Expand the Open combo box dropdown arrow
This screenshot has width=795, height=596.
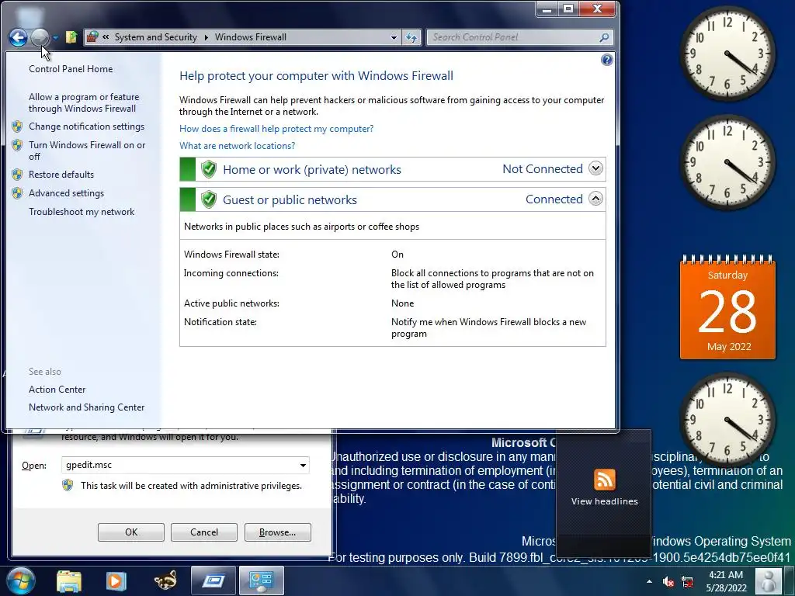point(303,466)
